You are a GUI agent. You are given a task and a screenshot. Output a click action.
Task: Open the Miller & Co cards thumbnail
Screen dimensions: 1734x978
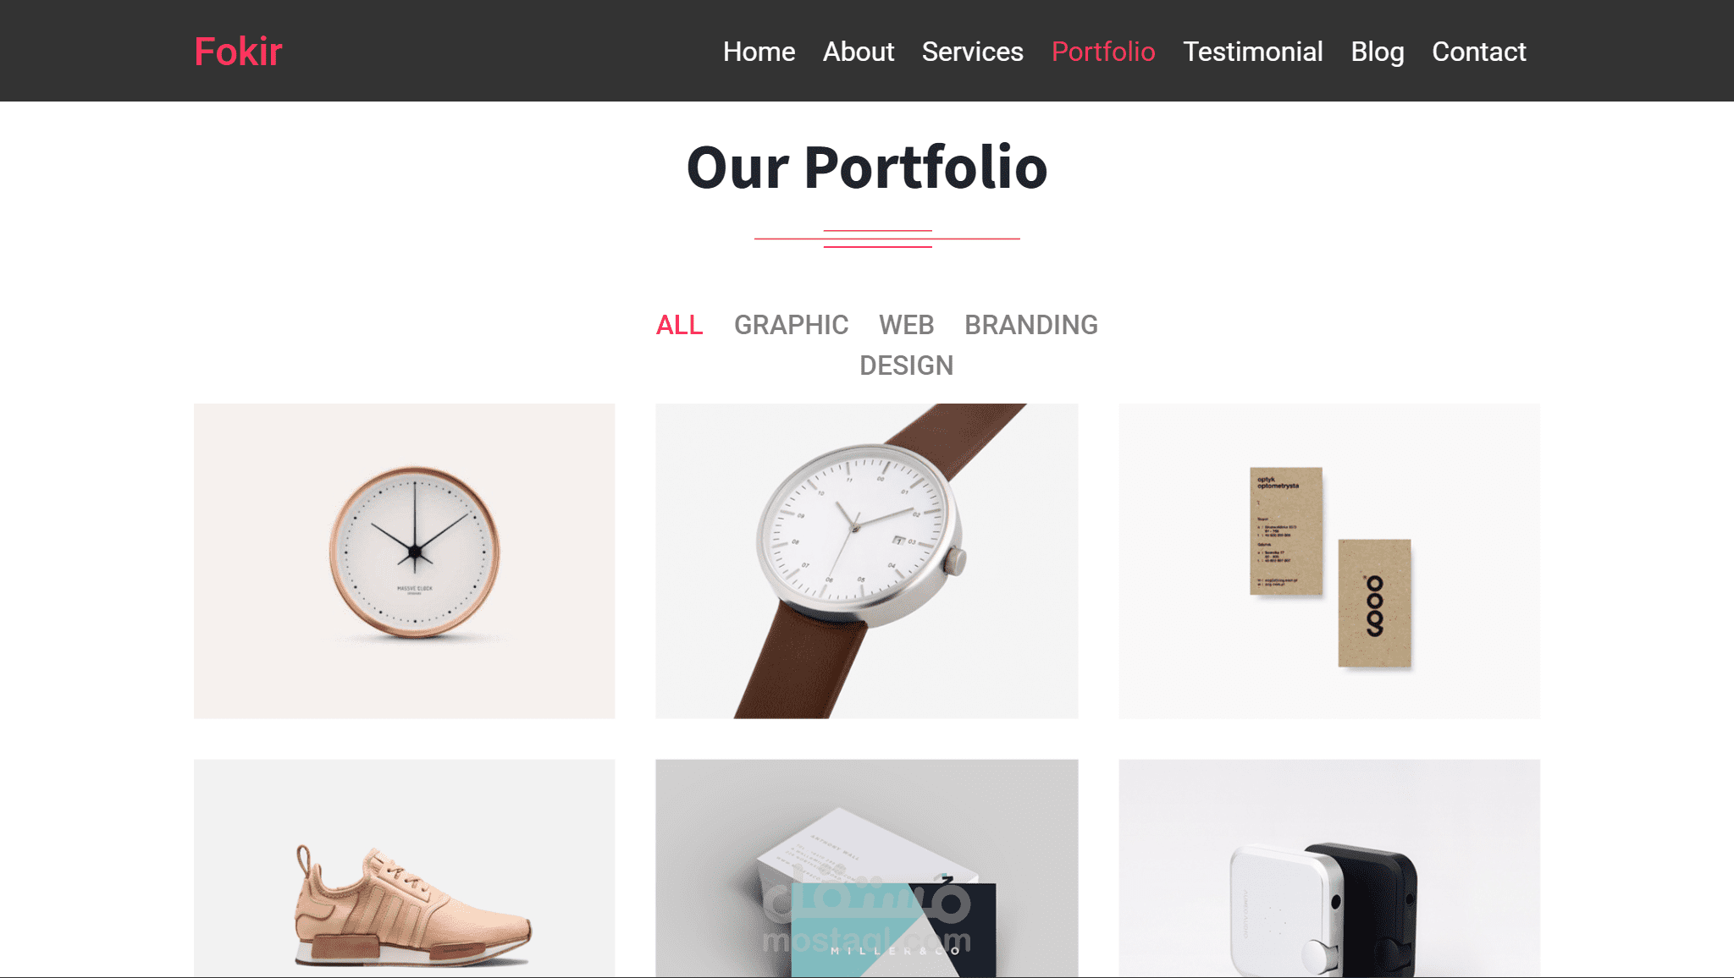[x=867, y=868]
